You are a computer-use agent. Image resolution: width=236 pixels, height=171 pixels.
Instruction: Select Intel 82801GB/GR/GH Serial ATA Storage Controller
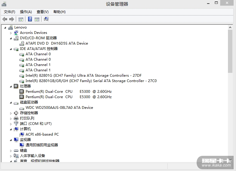(x=91, y=81)
